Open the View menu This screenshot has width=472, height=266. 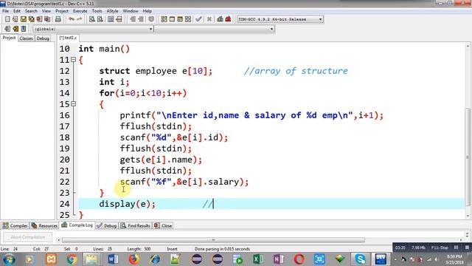click(46, 11)
